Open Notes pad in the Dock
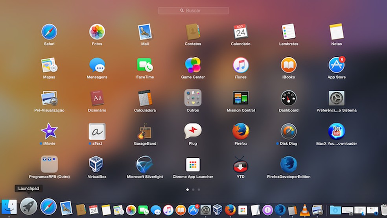The height and width of the screenshot is (218, 387). tap(106, 210)
